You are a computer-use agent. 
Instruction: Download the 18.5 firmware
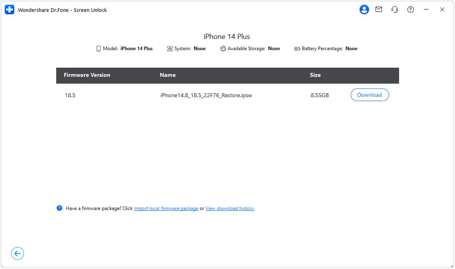pos(370,95)
